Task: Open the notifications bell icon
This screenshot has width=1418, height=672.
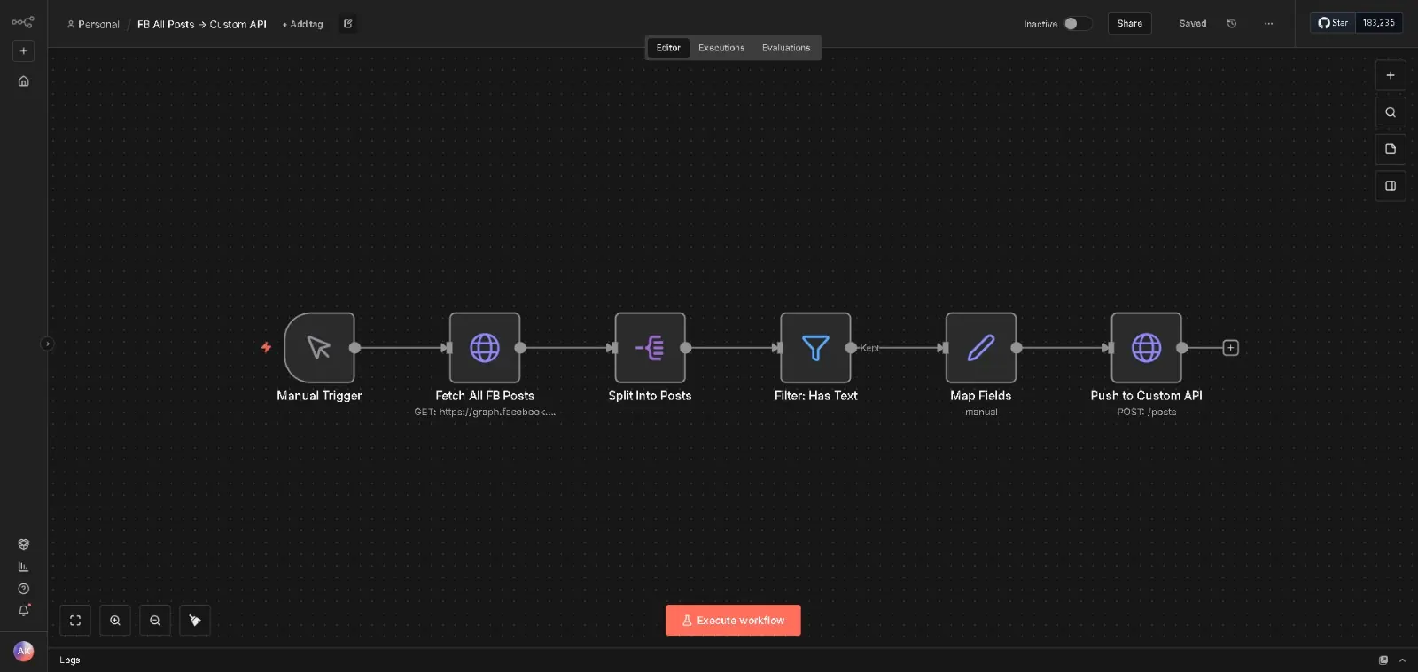Action: [x=24, y=610]
